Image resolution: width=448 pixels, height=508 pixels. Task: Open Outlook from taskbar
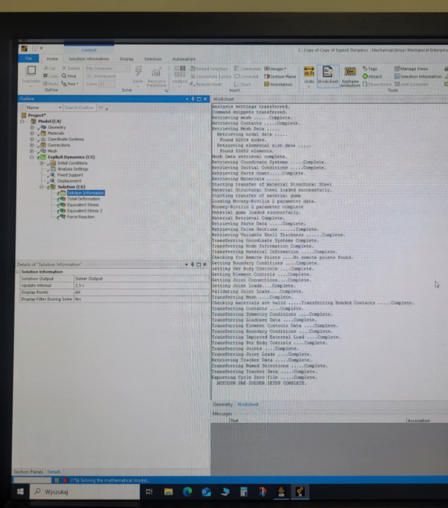tap(206, 492)
